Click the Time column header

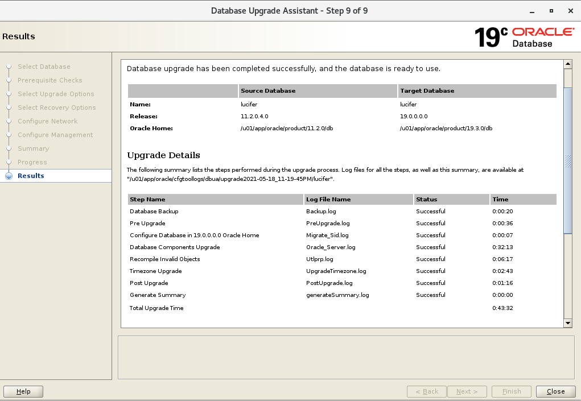(x=524, y=199)
